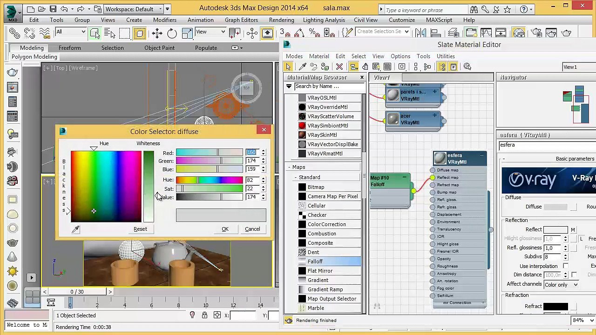This screenshot has width=596, height=335.
Task: Select the Slate editor arrow Select tool
Action: (289, 67)
